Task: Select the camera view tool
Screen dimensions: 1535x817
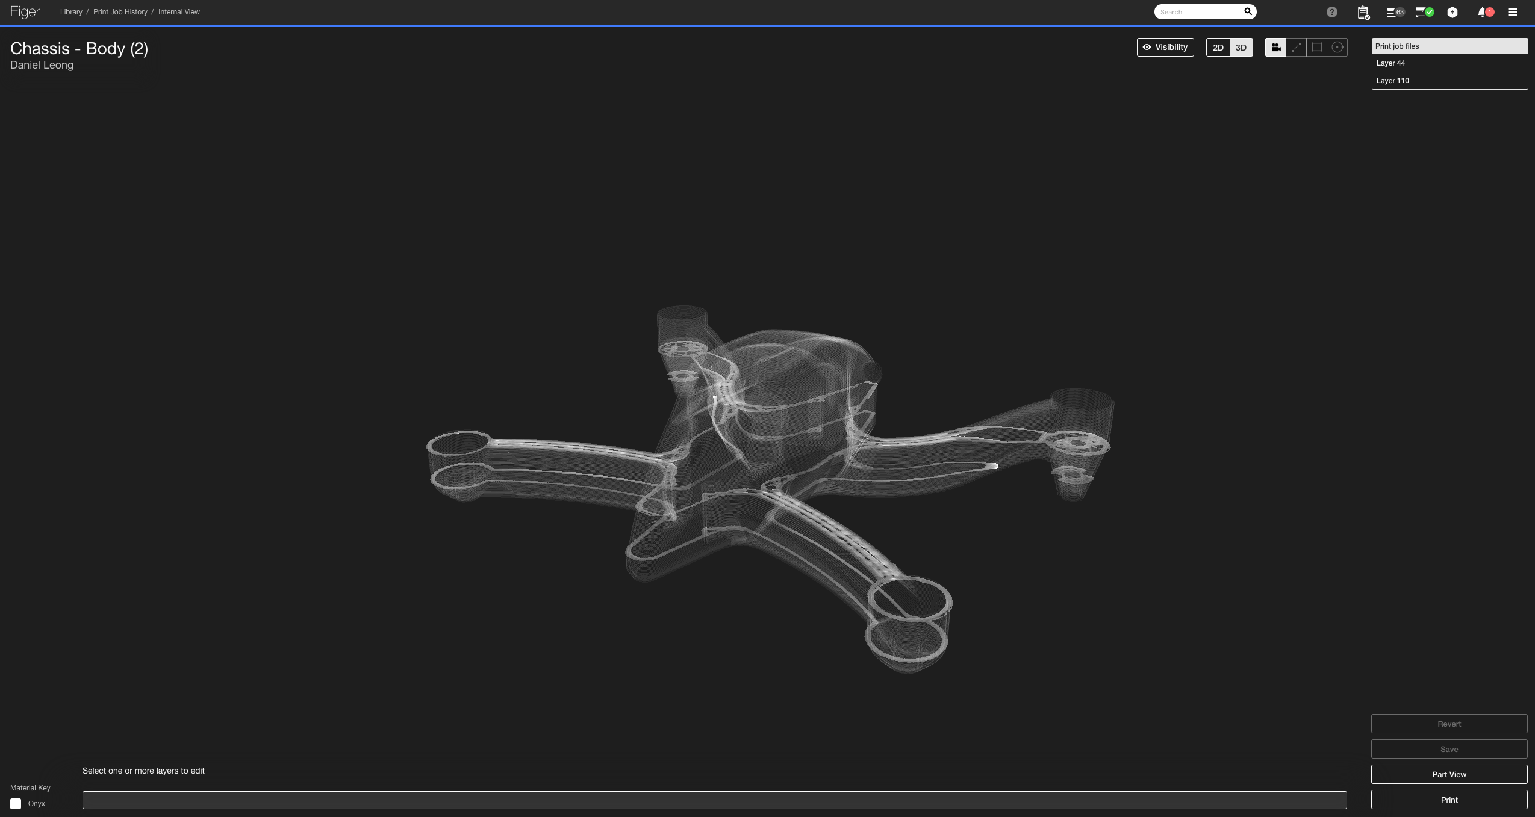Action: coord(1276,47)
